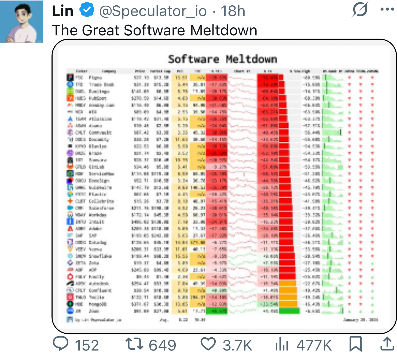Open the view analytics bar-chart icon
Screen dimensions: 397x354
282,345
